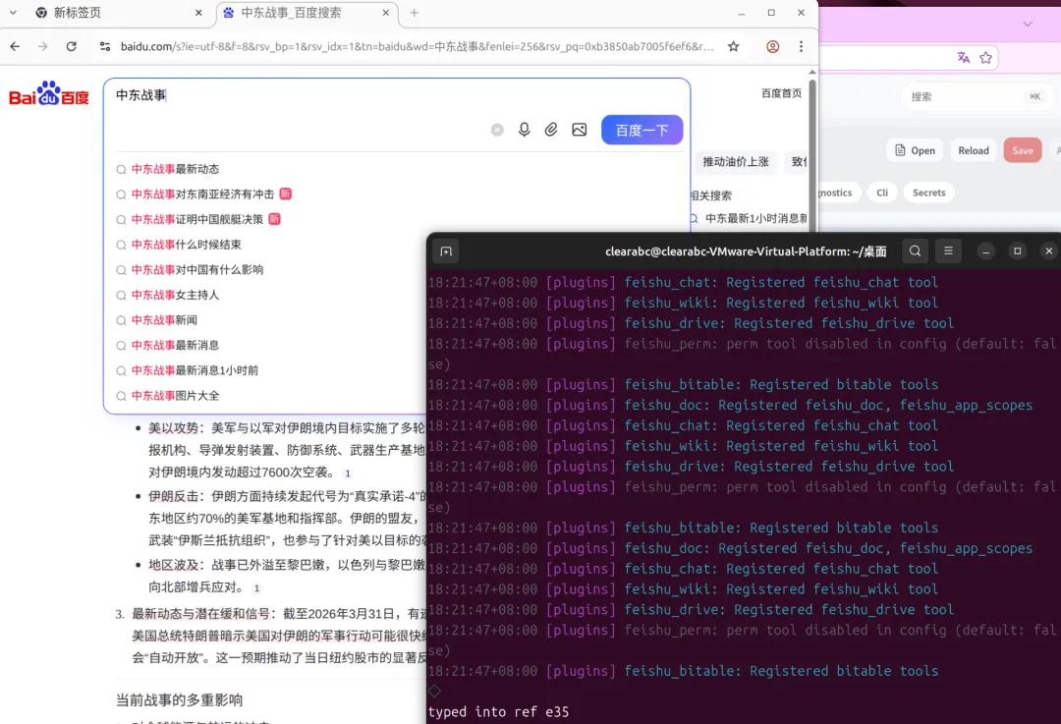Start voice search with microphone icon
This screenshot has width=1061, height=724.
(x=525, y=130)
